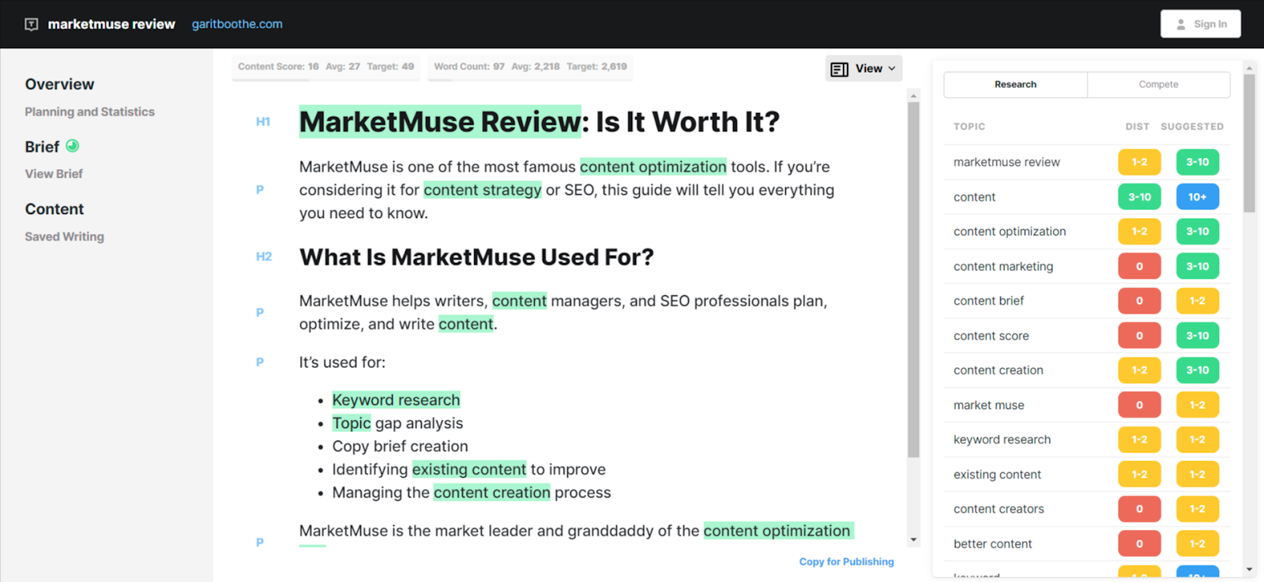The image size is (1264, 582).
Task: Click the highlighted 'content strategy' phrase
Action: pos(483,190)
